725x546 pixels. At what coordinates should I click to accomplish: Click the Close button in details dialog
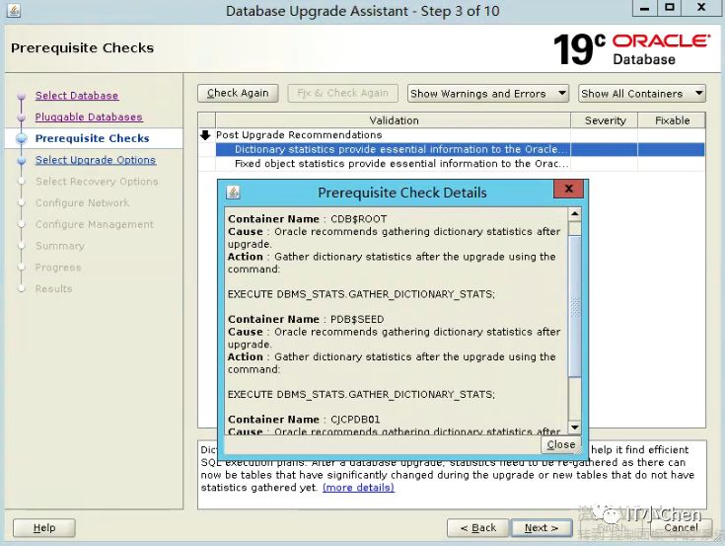561,444
